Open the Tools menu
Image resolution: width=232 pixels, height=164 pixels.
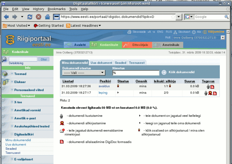pyautogui.click(x=73, y=9)
